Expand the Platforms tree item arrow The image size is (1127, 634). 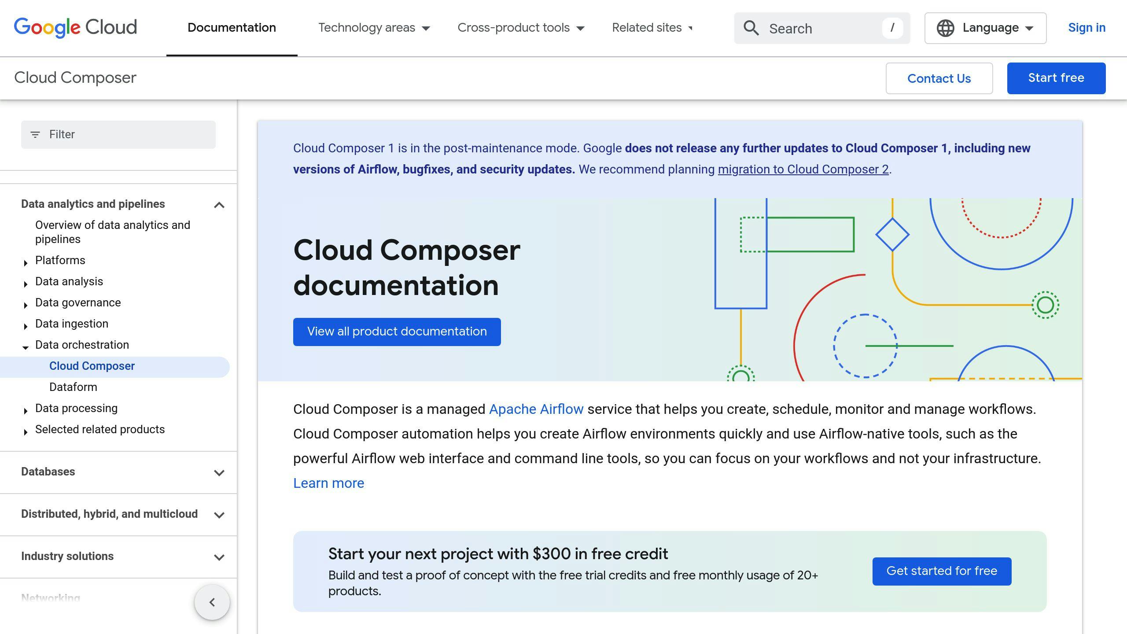(26, 263)
